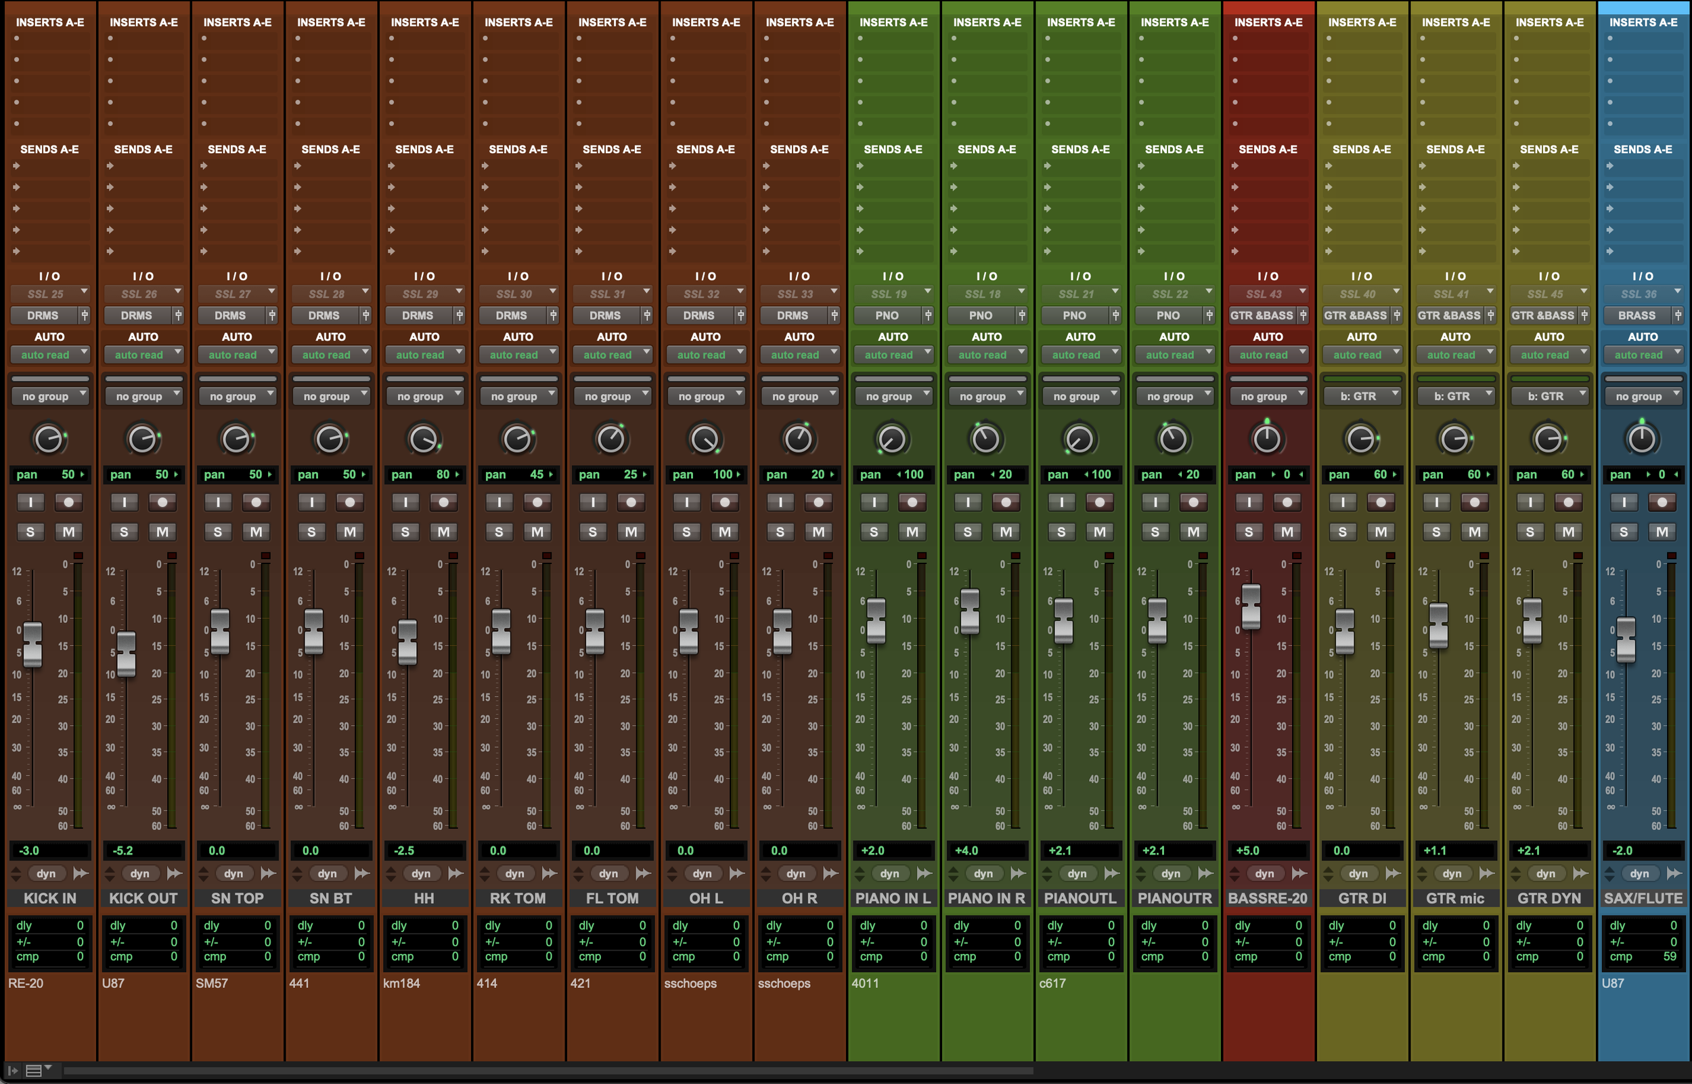This screenshot has height=1084, width=1692.
Task: Open the SSL 25 input selector on KICK IN
Action: [x=50, y=294]
